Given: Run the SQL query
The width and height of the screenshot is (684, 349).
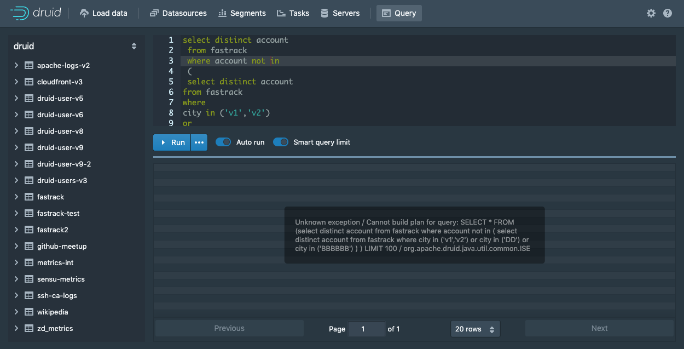Looking at the screenshot, I should [x=172, y=142].
